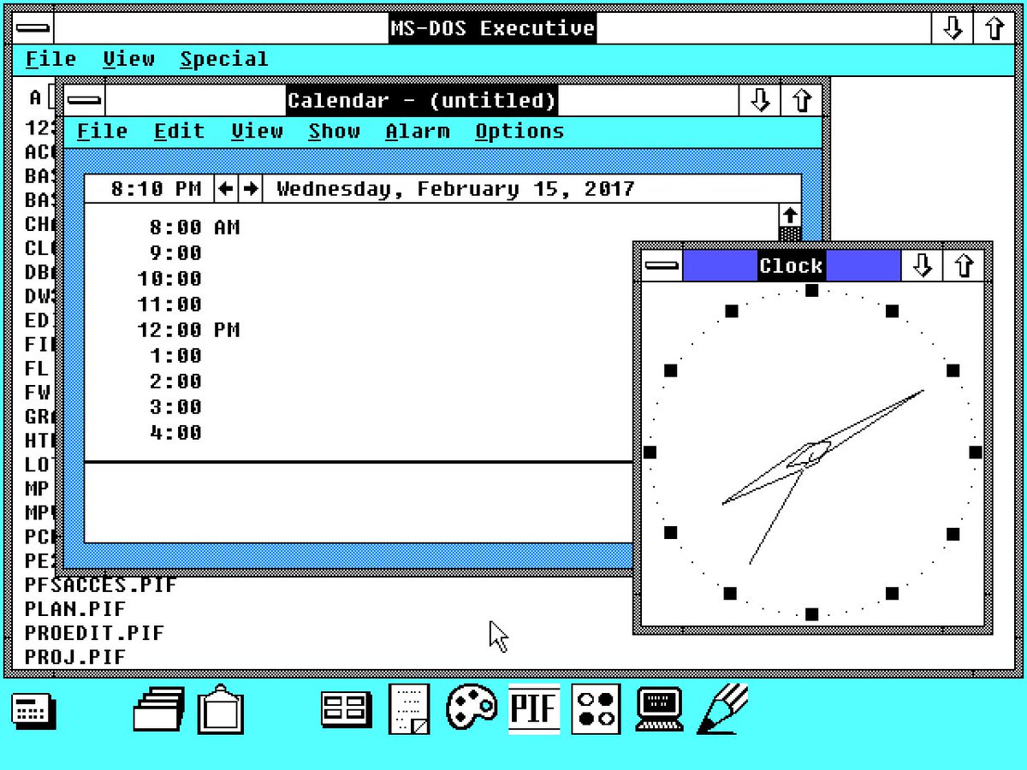Select PROJ.PIF in the file list
This screenshot has width=1027, height=770.
75,657
